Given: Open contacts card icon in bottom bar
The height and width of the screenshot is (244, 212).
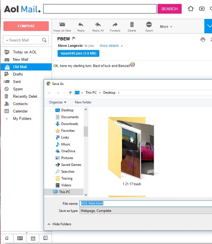Looking at the screenshot, I should [20, 238].
